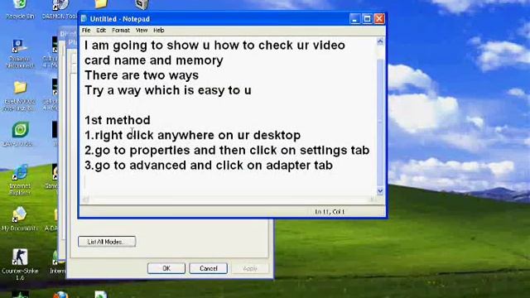Click line '3.go to advanced and click on adapter tab'
Image resolution: width=530 pixels, height=298 pixels.
point(209,166)
